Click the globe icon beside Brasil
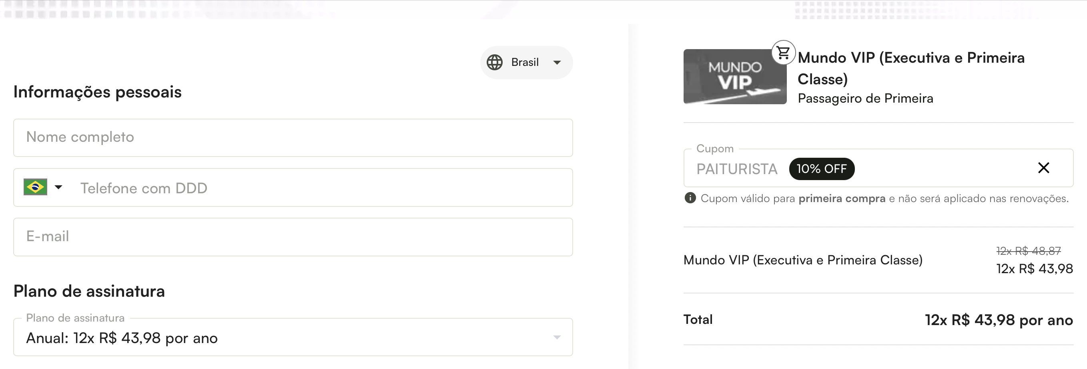This screenshot has width=1087, height=369. click(495, 62)
